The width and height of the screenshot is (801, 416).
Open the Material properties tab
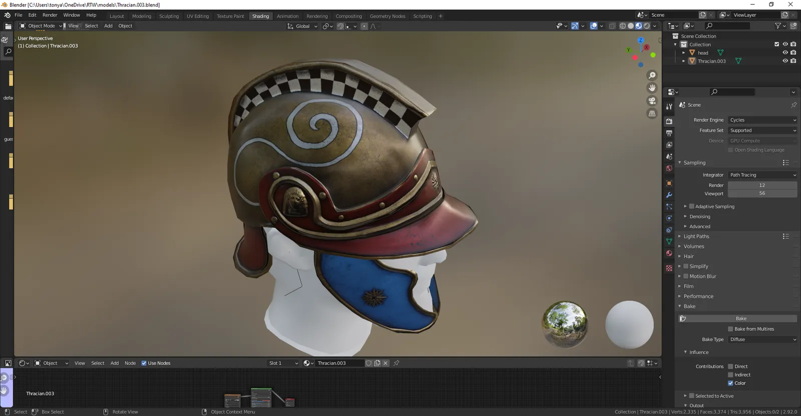tap(669, 253)
